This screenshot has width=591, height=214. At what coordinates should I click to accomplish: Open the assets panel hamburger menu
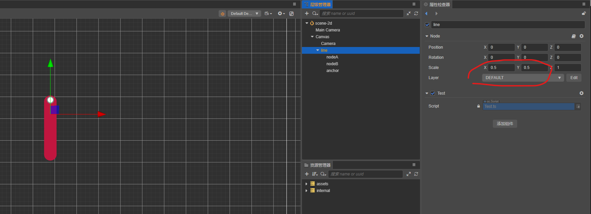click(x=414, y=165)
